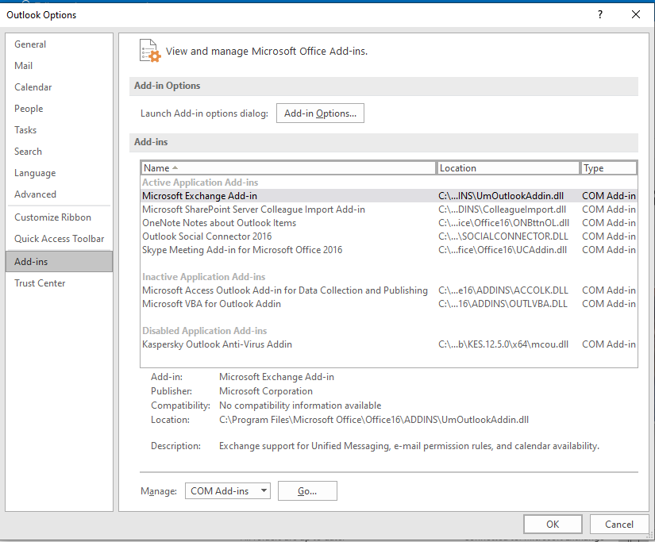
Task: Cancel the Outlook Options dialog
Action: [x=618, y=524]
